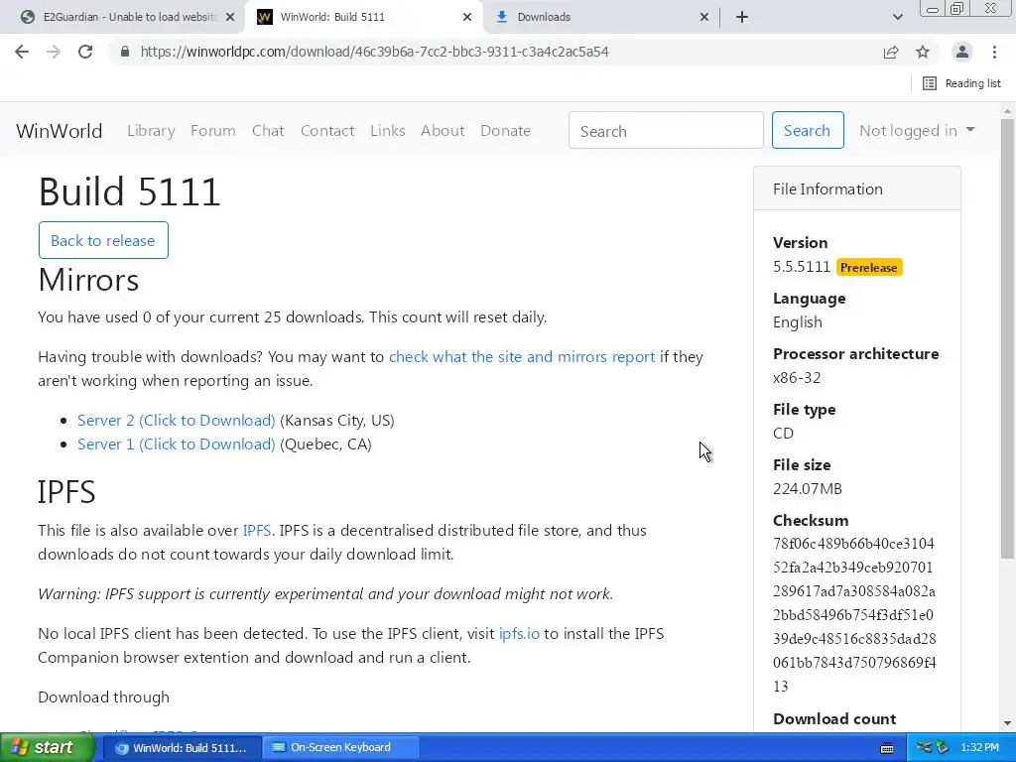Image resolution: width=1016 pixels, height=762 pixels.
Task: Open the check what the site and mirrors report link
Action: pyautogui.click(x=522, y=357)
